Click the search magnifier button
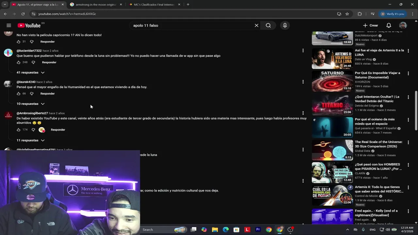418x235 pixels. [x=268, y=25]
